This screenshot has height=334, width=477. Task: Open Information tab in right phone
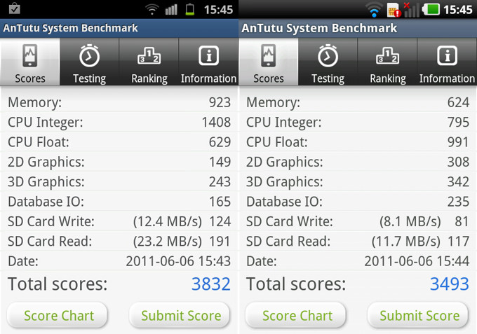447,62
